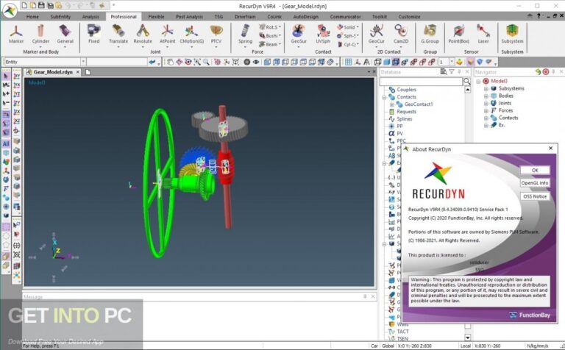Click the OpenGL Info button
This screenshot has height=350, width=565.
pyautogui.click(x=535, y=183)
